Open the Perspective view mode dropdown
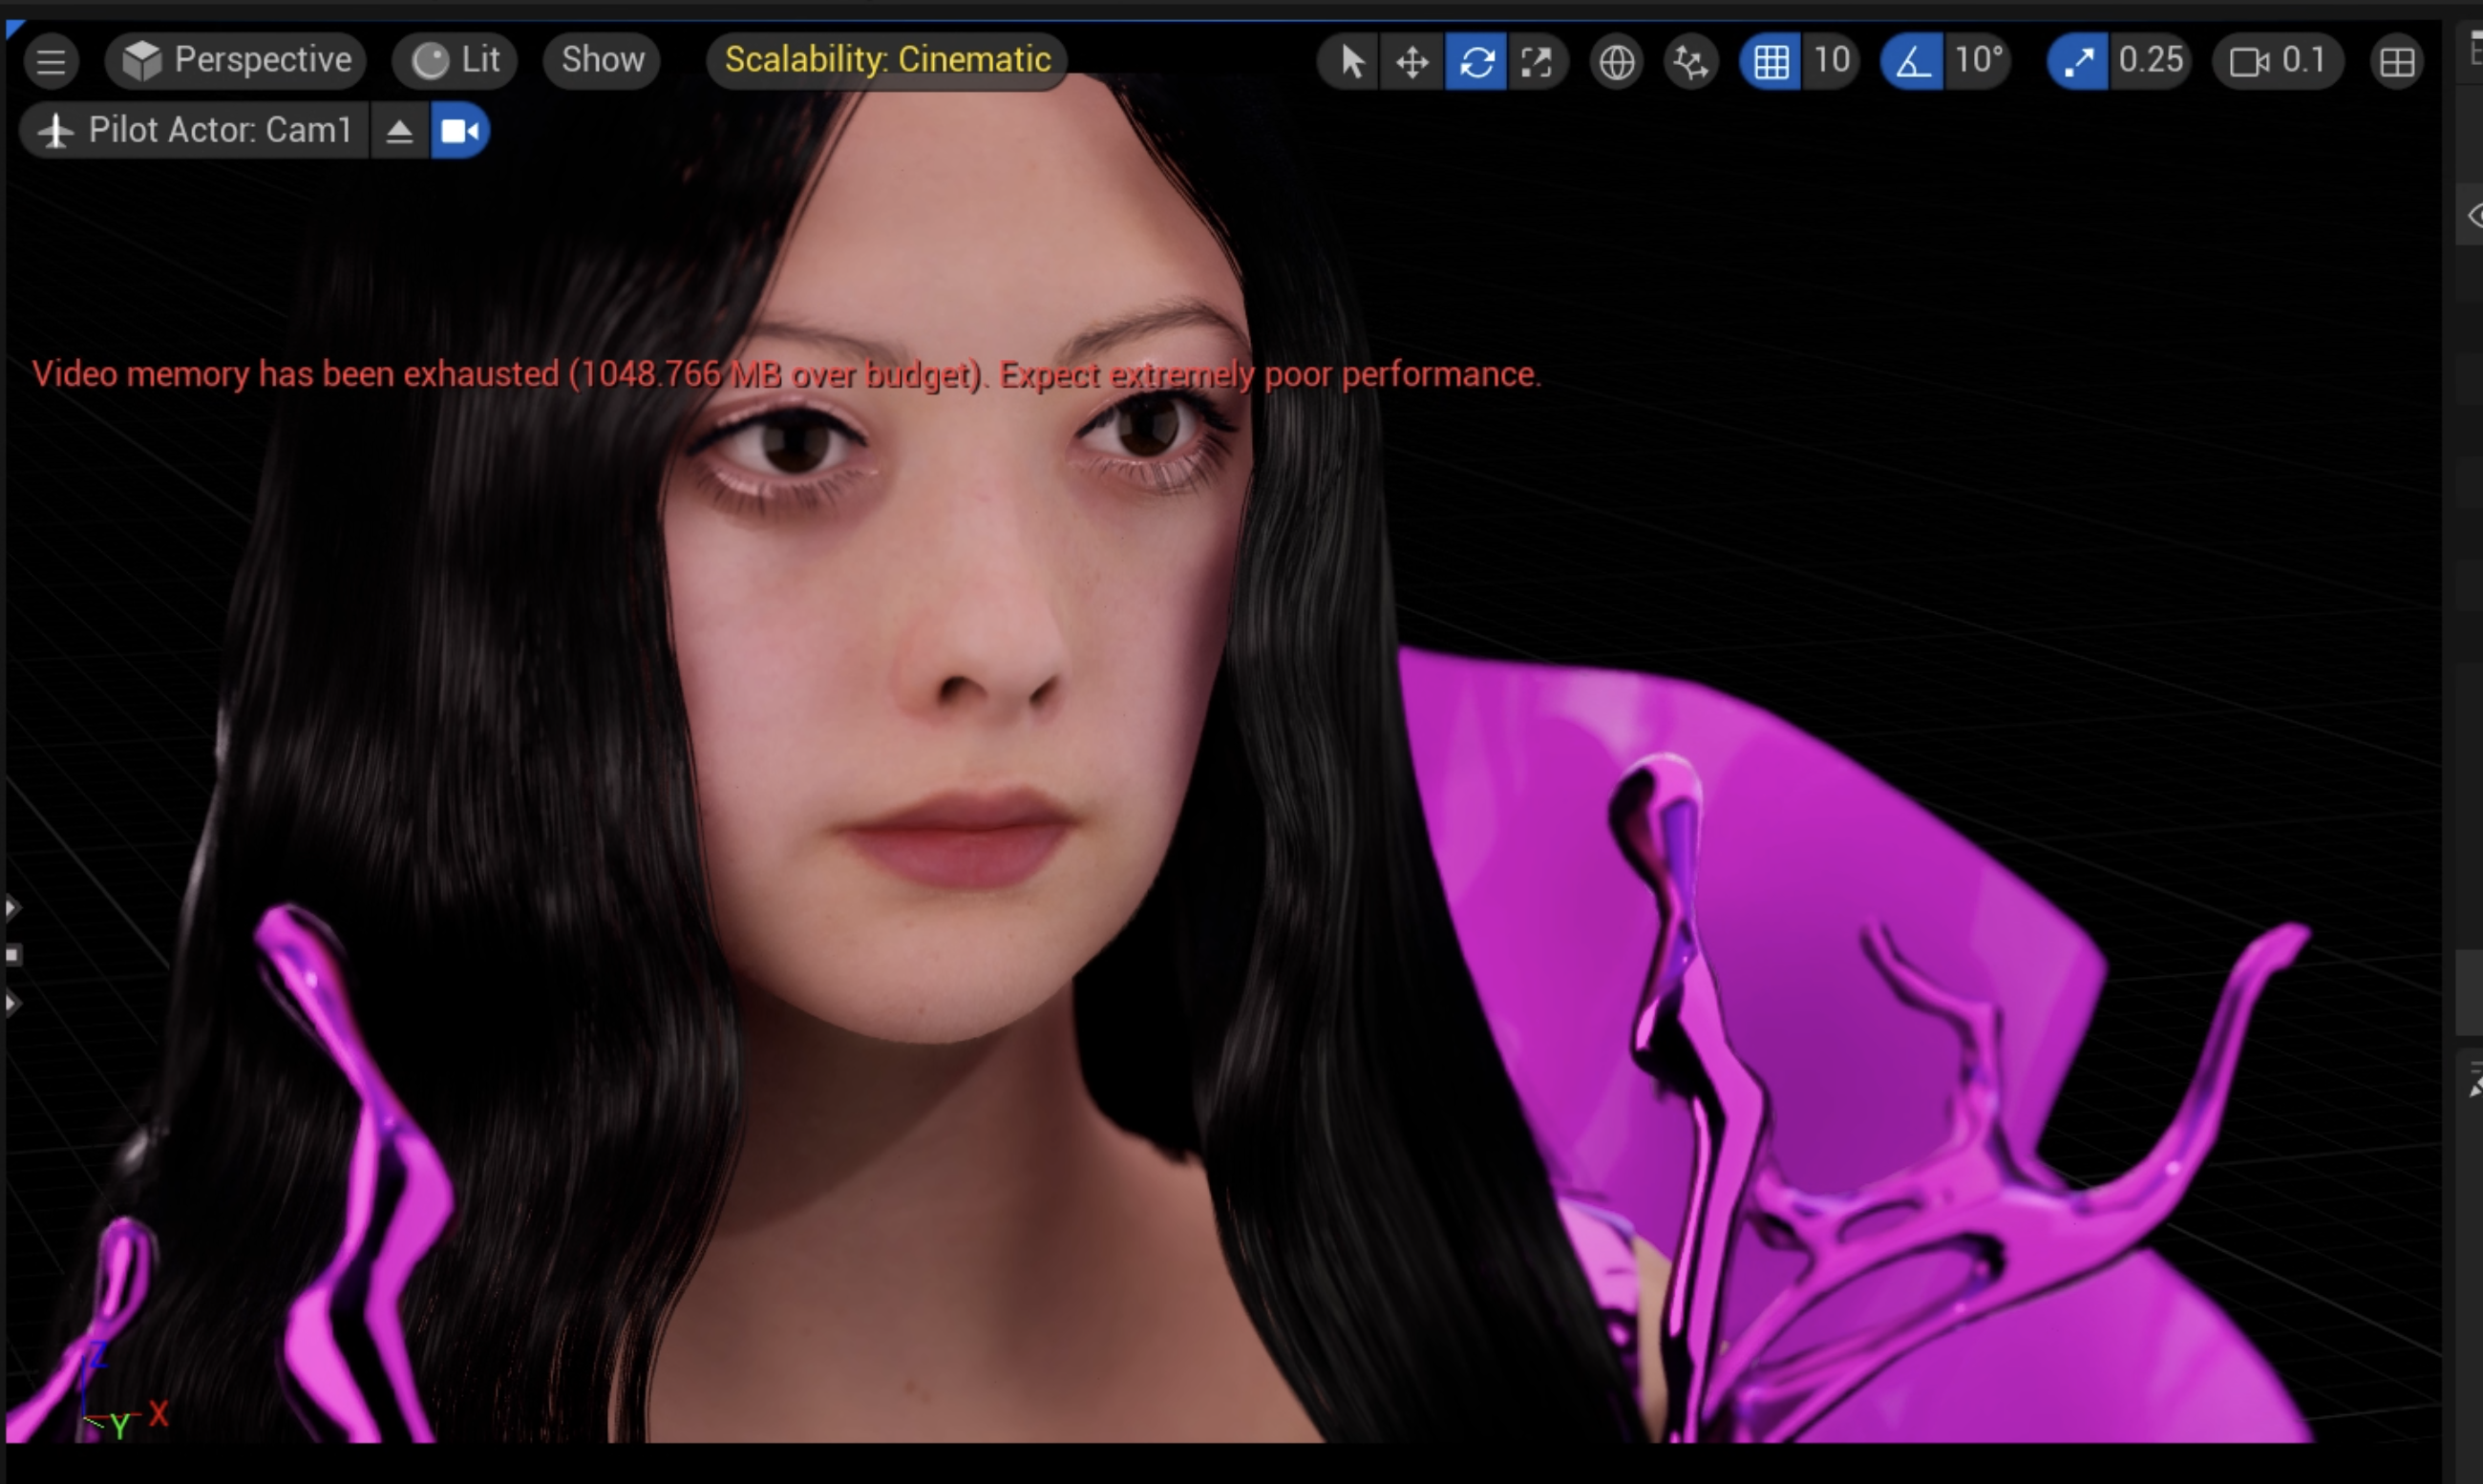This screenshot has width=2483, height=1484. (x=236, y=60)
